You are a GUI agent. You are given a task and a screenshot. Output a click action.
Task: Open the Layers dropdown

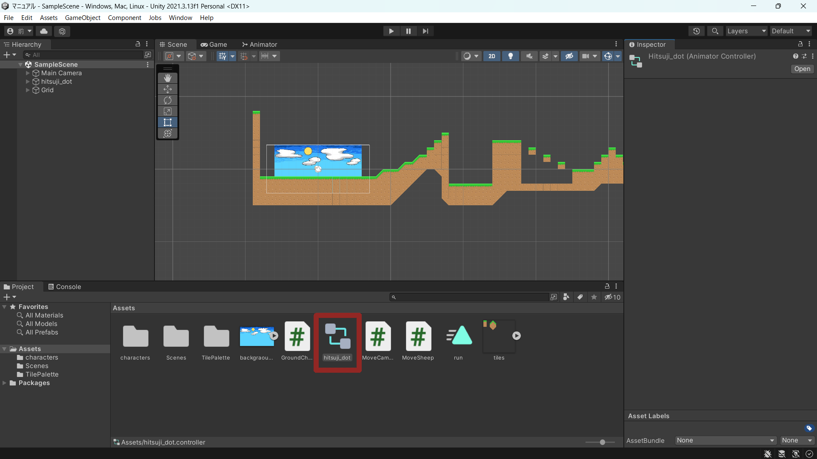[746, 31]
